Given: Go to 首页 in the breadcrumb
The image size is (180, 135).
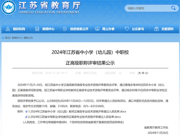Looking at the screenshot, I should point(7,38).
